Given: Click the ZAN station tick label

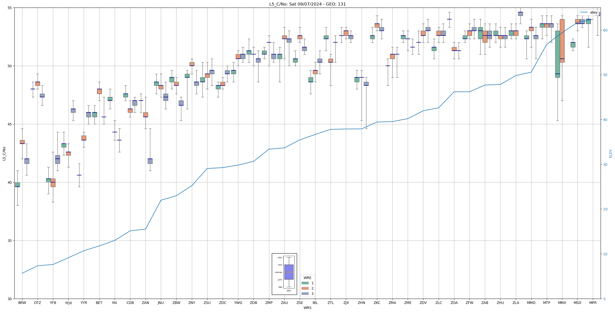Looking at the screenshot, I should [x=145, y=303].
